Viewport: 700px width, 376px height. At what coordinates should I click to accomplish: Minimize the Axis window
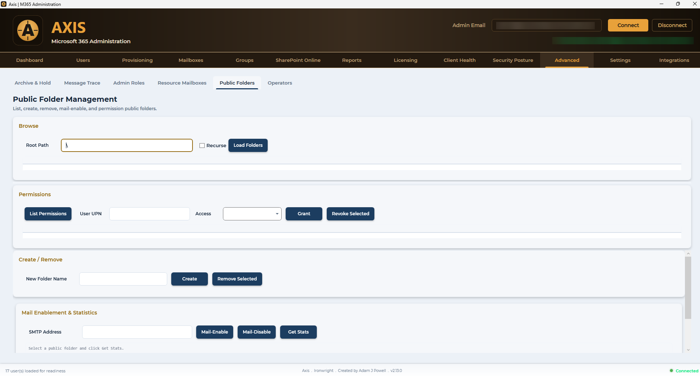pos(661,4)
